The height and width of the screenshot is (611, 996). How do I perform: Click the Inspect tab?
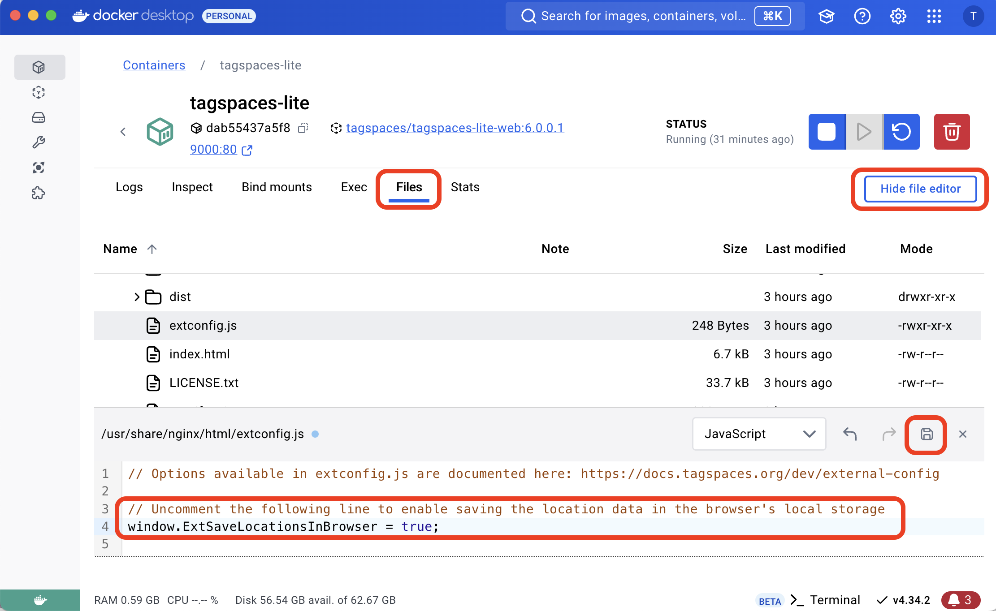[x=192, y=188]
